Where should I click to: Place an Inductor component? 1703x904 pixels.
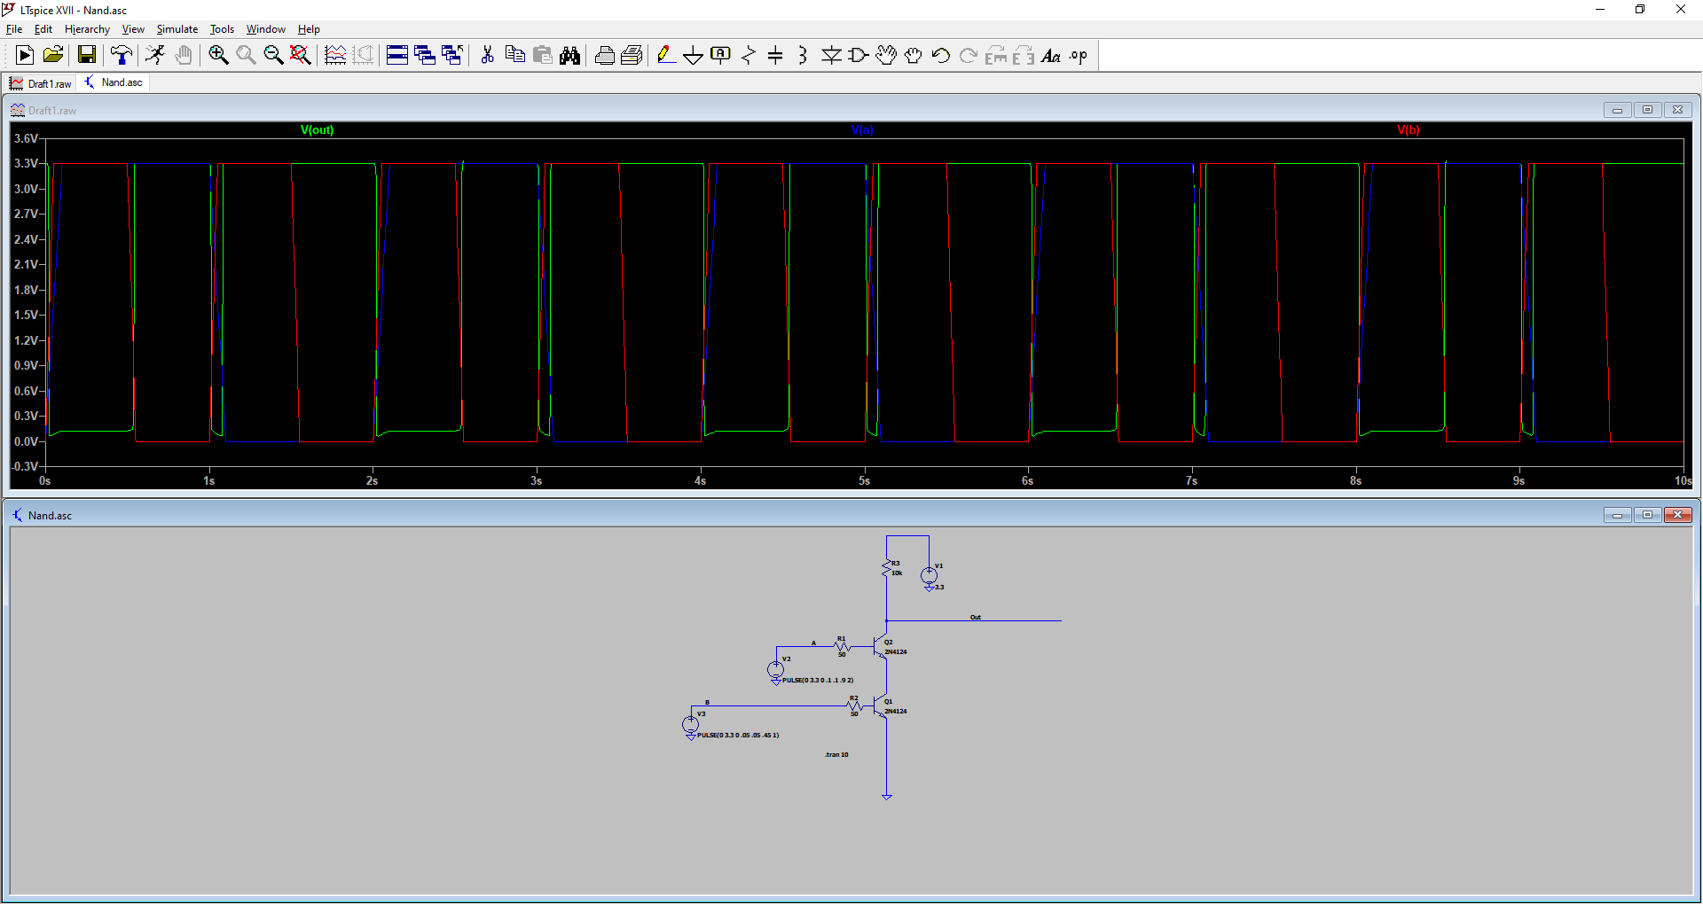tap(803, 55)
